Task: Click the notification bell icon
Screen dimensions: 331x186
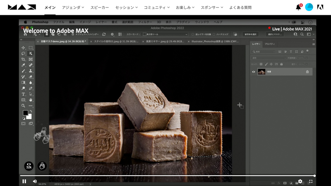Action: (x=298, y=7)
